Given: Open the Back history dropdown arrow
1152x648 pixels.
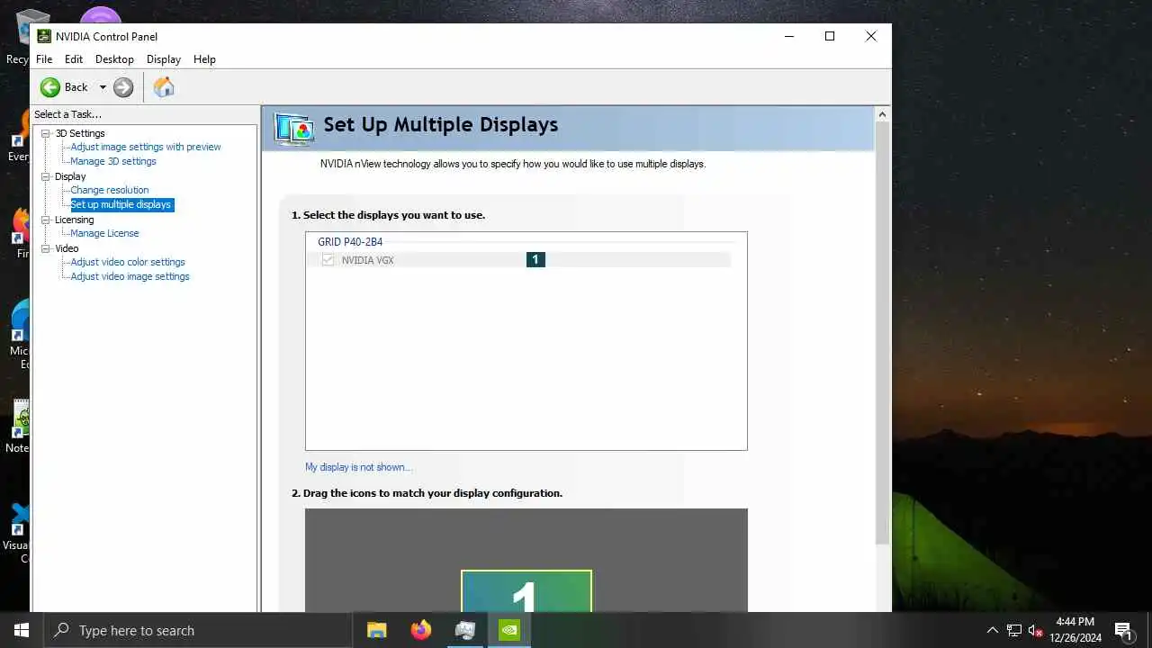Looking at the screenshot, I should click(x=103, y=87).
